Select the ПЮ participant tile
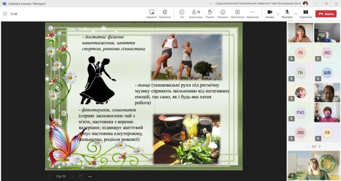 [x=300, y=112]
